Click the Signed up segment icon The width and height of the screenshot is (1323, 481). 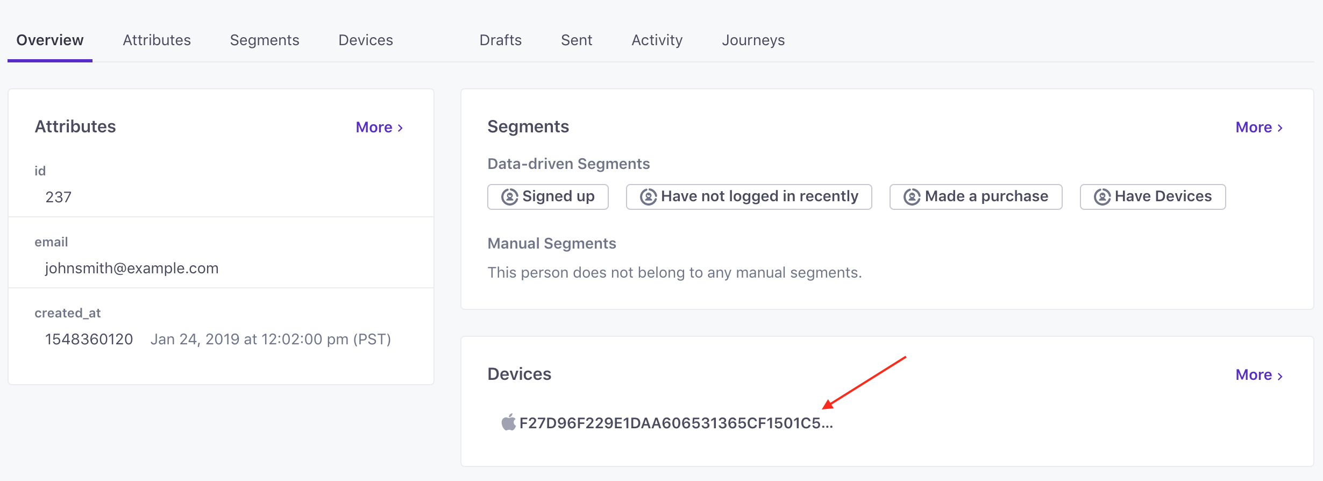tap(509, 197)
